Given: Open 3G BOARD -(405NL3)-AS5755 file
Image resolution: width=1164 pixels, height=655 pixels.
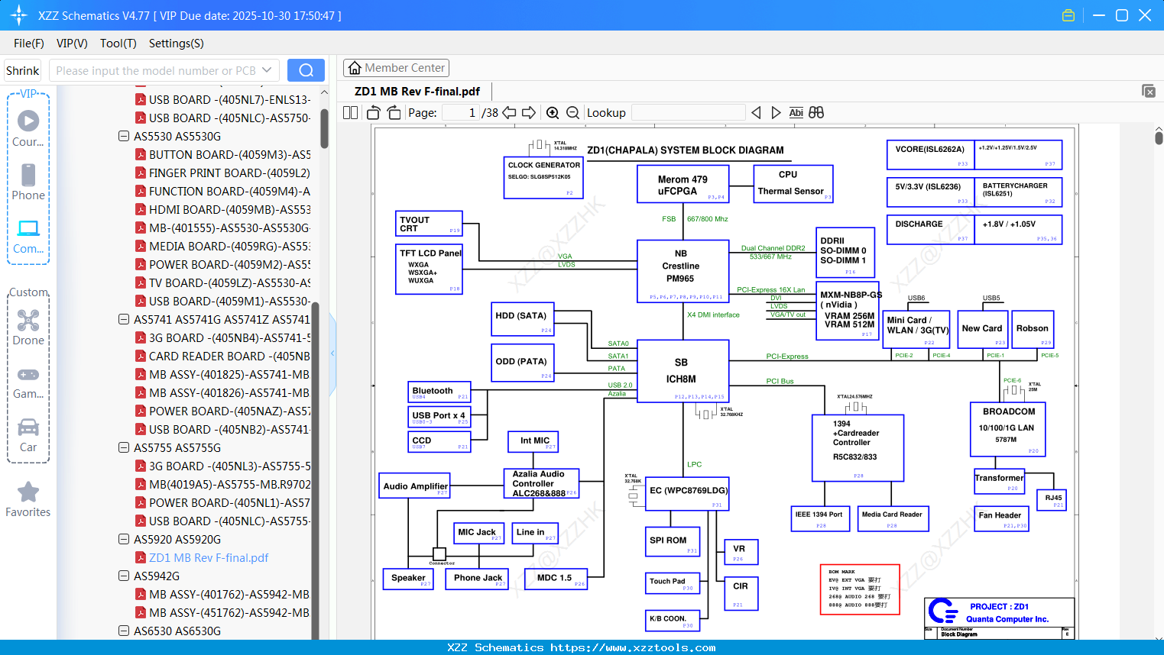Looking at the screenshot, I should [x=229, y=466].
